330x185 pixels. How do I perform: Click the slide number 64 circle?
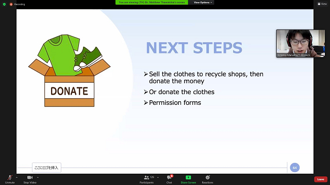tap(294, 168)
